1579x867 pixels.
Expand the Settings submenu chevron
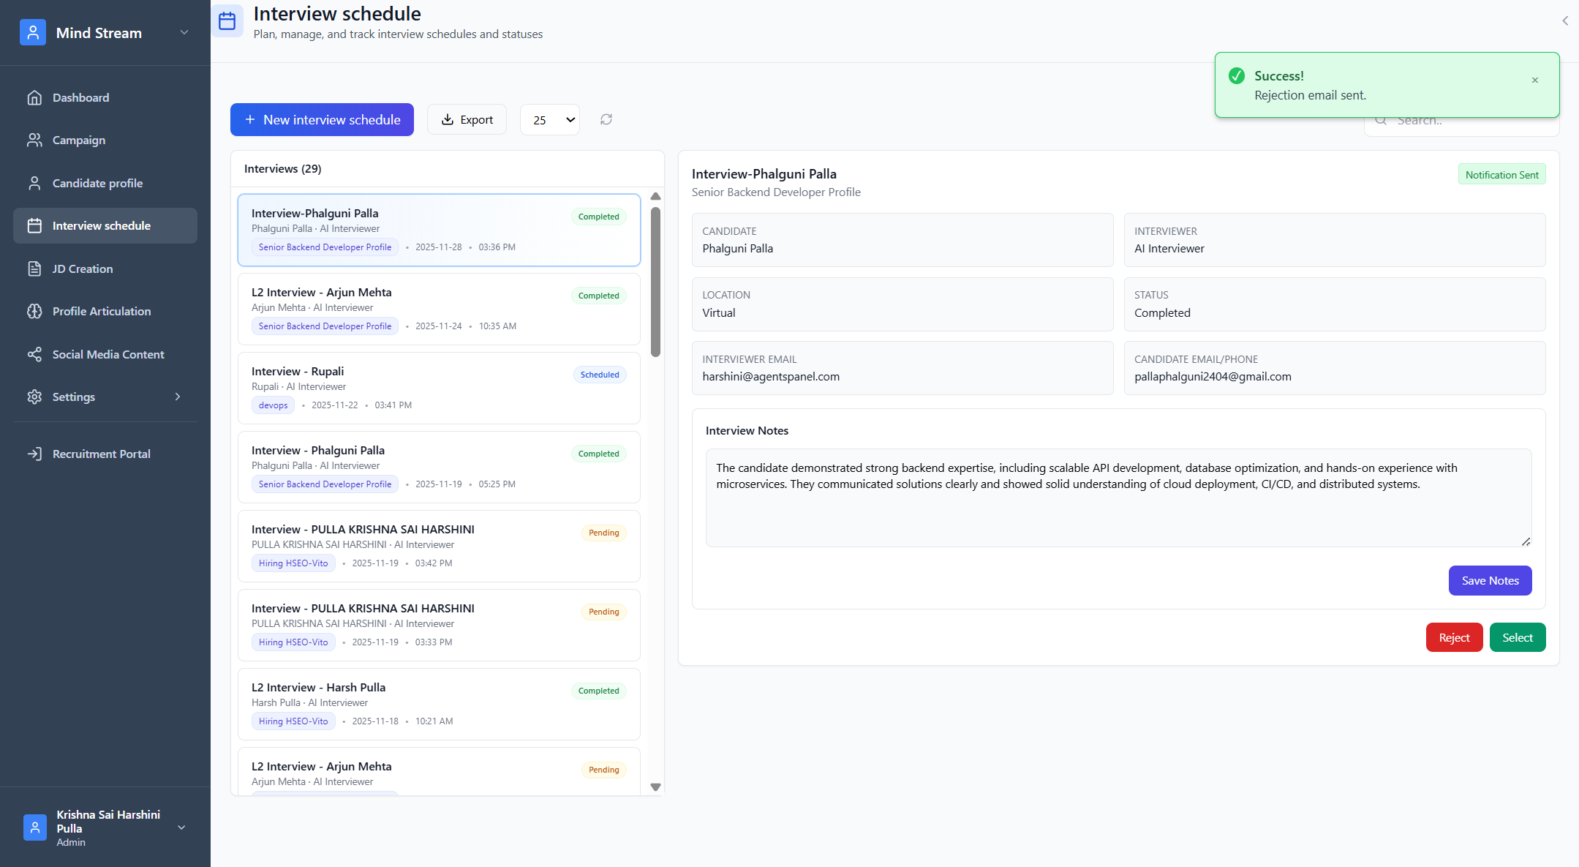point(178,397)
